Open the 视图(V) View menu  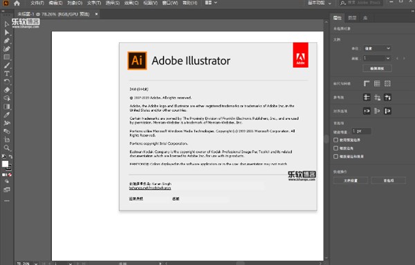click(150, 3)
